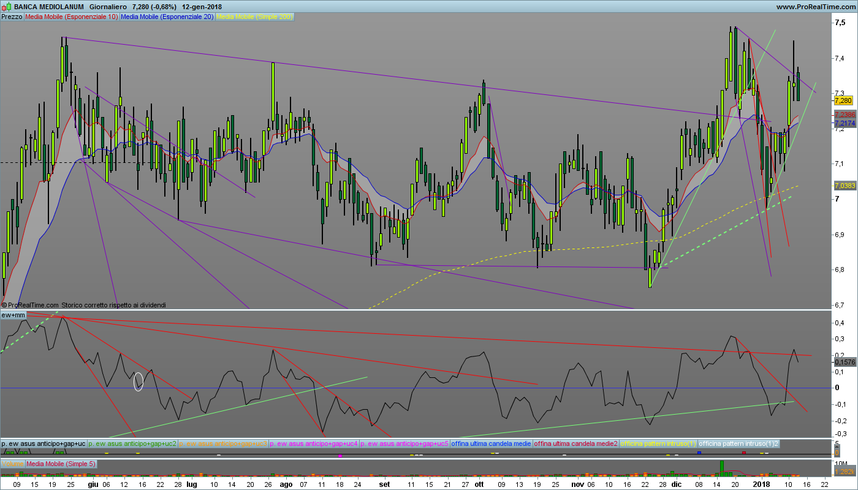Click the 7,280 current price tag

(844, 100)
